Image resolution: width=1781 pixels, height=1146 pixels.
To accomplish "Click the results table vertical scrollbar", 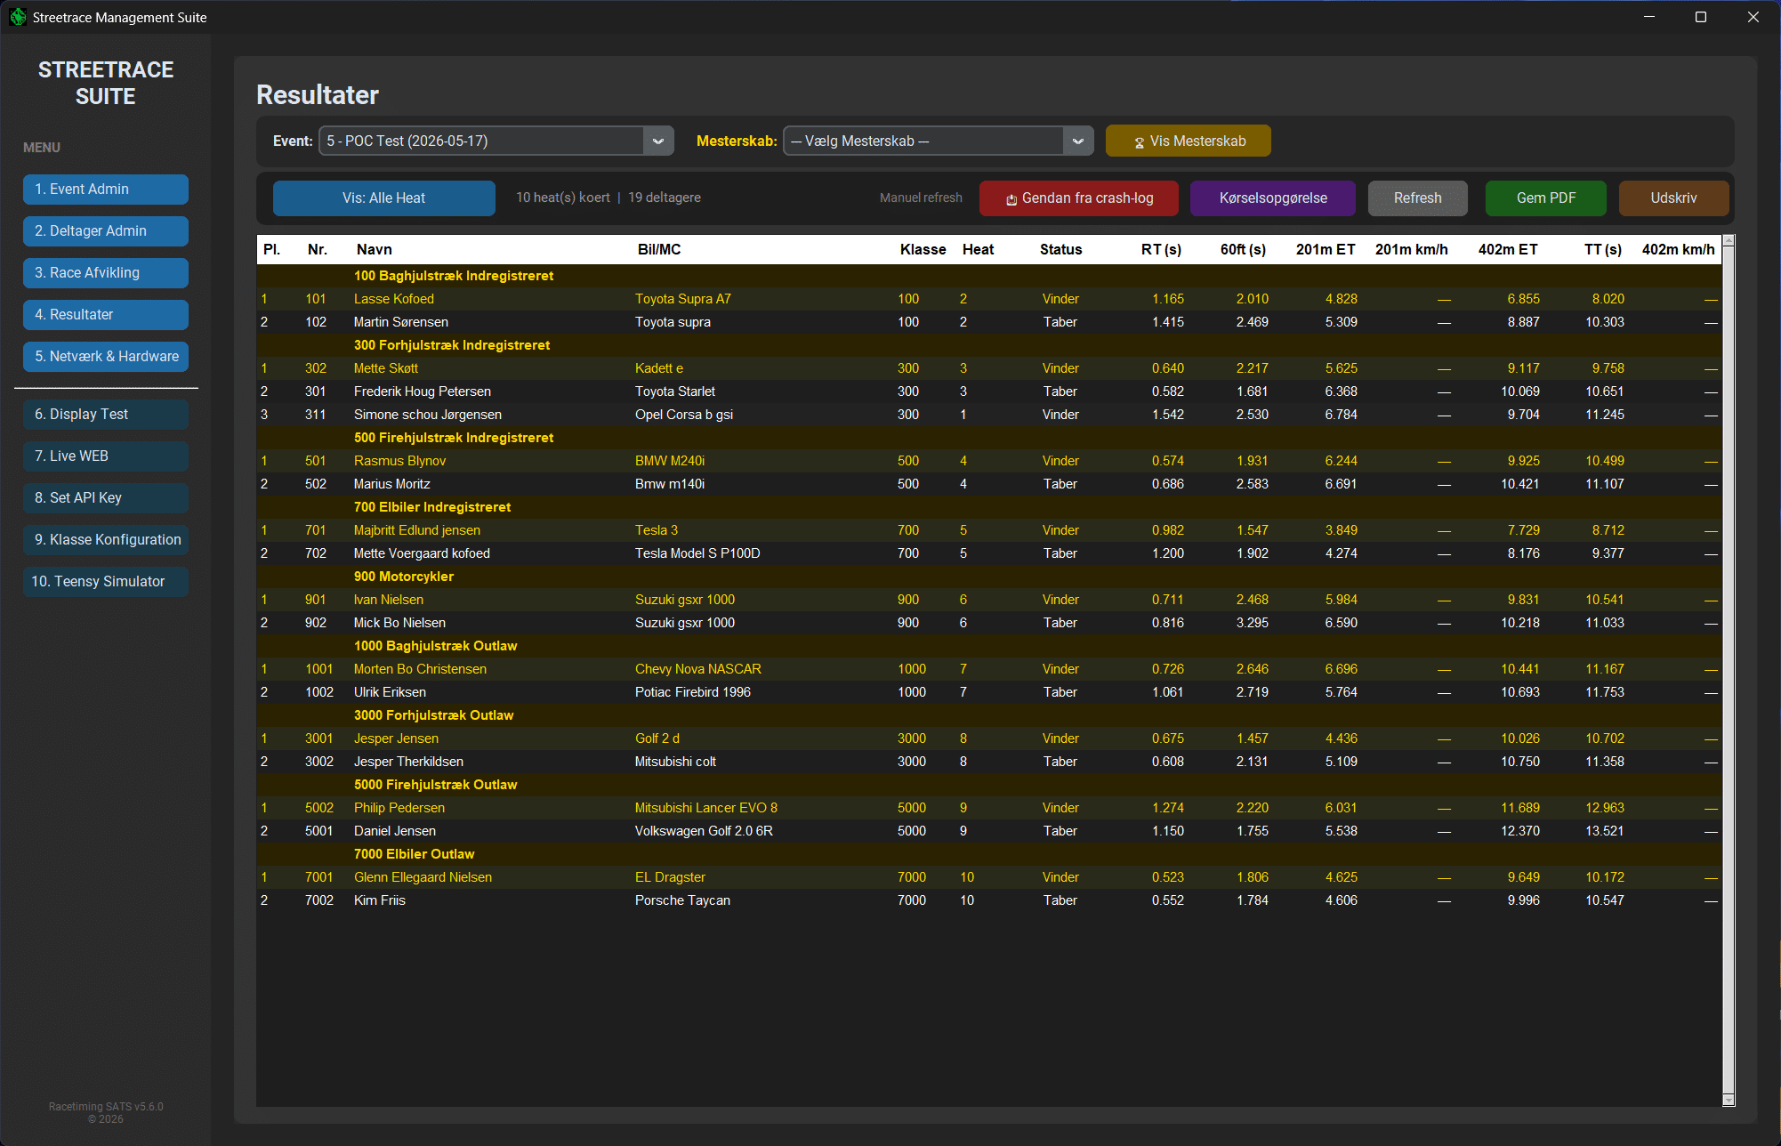I will 1729,670.
